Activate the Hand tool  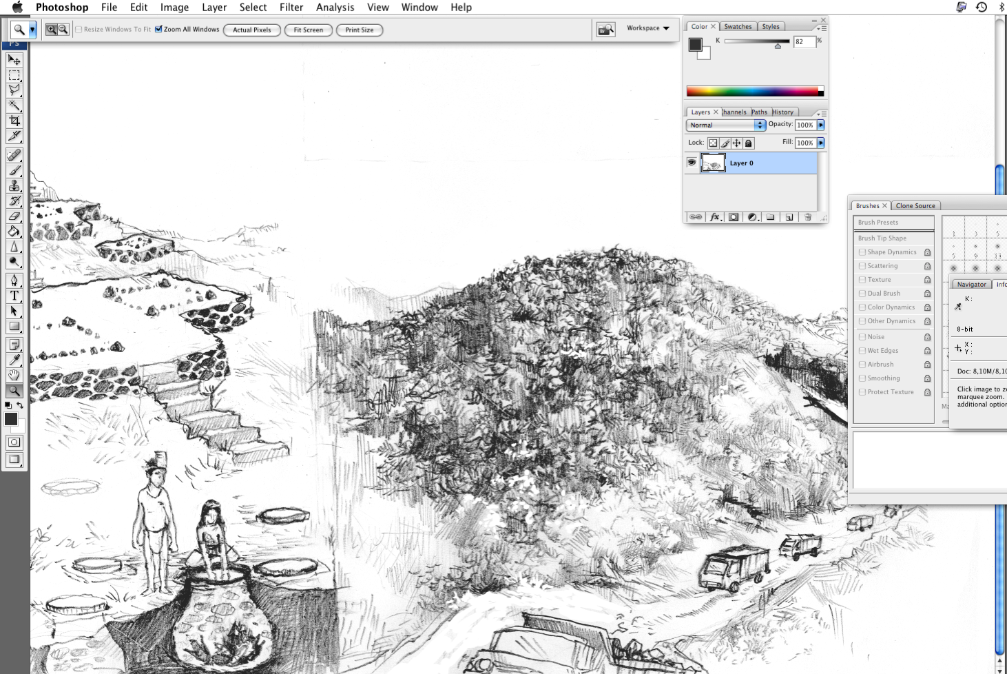pyautogui.click(x=14, y=375)
